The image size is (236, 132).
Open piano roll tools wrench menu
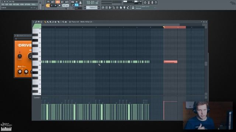(x=36, y=22)
